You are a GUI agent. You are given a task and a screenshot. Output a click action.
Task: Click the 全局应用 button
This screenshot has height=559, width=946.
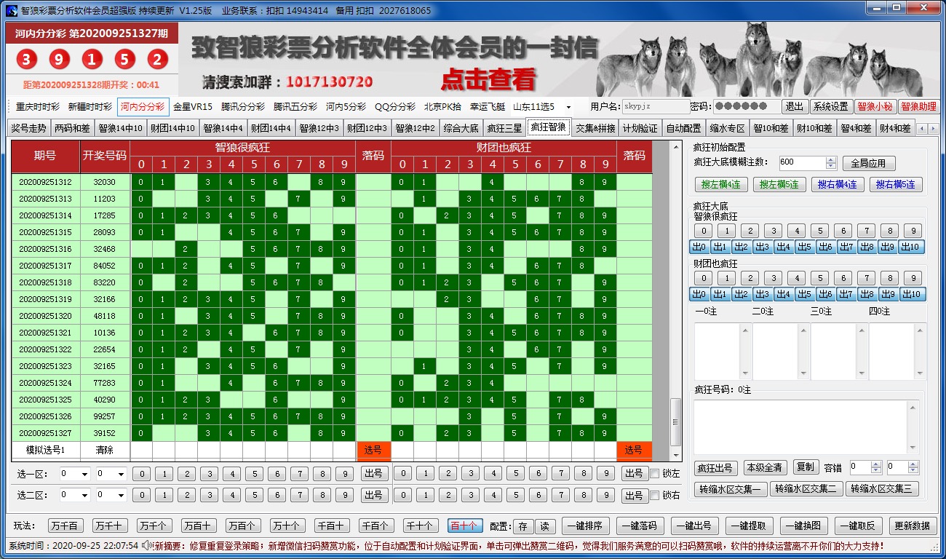(x=867, y=163)
